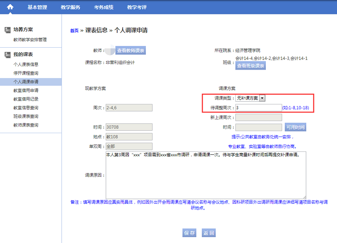Screen dimensions: 337x243
Task: Click the 待调整周次 input field
Action: coord(258,108)
